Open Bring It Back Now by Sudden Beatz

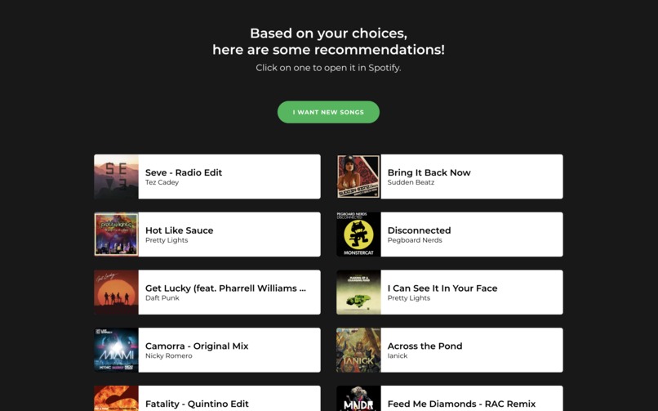pos(429,172)
